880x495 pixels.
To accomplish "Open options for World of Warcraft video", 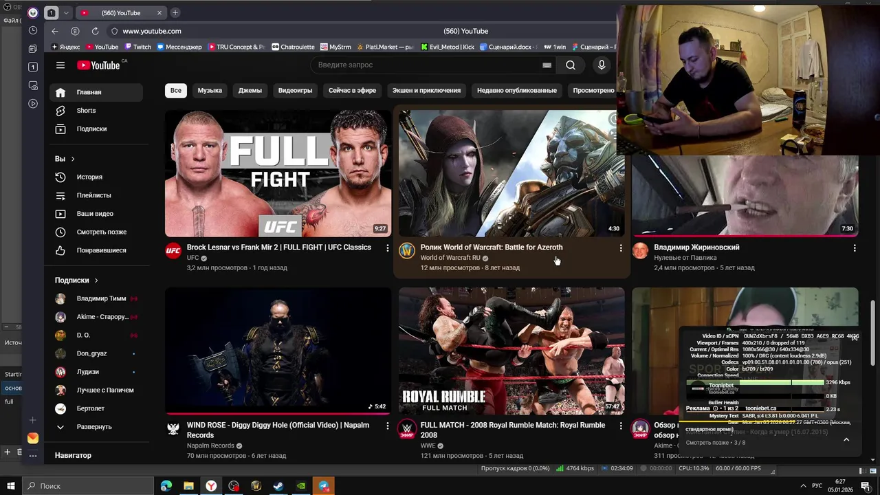I will coord(621,247).
